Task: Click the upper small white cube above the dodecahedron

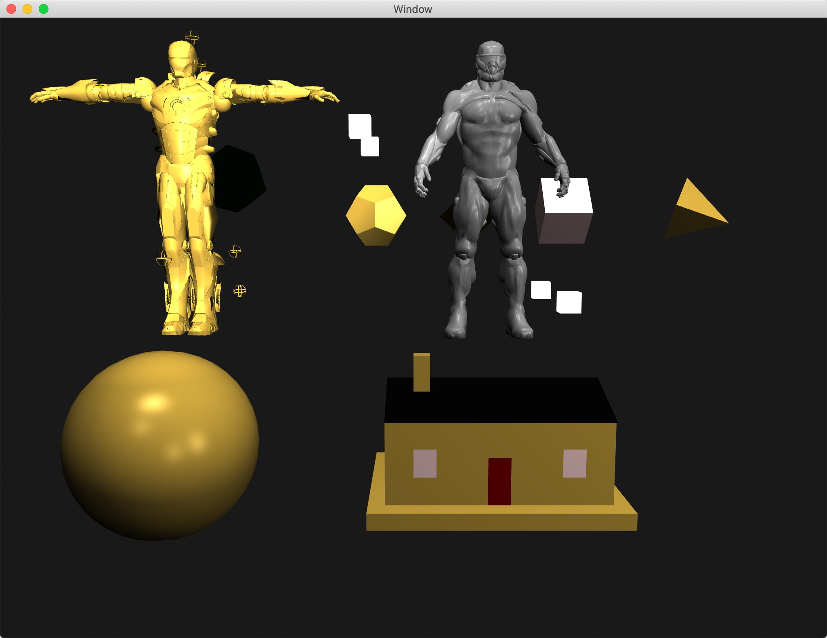Action: click(x=359, y=126)
